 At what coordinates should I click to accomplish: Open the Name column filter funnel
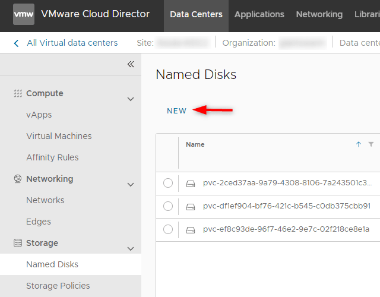(x=370, y=144)
